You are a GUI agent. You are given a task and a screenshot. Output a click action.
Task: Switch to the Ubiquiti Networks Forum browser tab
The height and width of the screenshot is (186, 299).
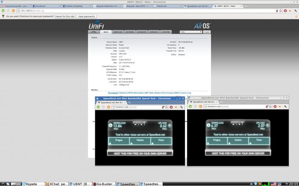click(x=107, y=6)
